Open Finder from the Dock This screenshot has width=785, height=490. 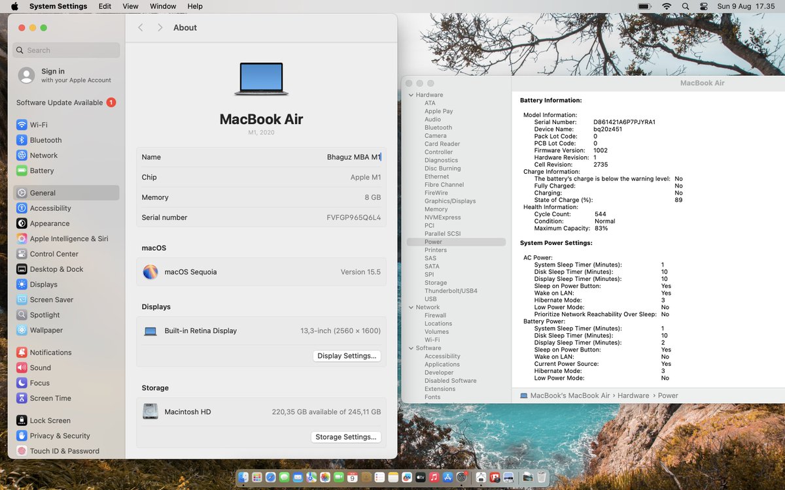tap(243, 478)
